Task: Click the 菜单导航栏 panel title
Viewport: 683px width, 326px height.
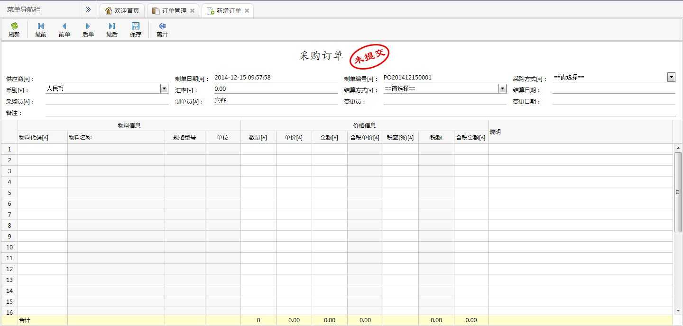Action: 24,9
